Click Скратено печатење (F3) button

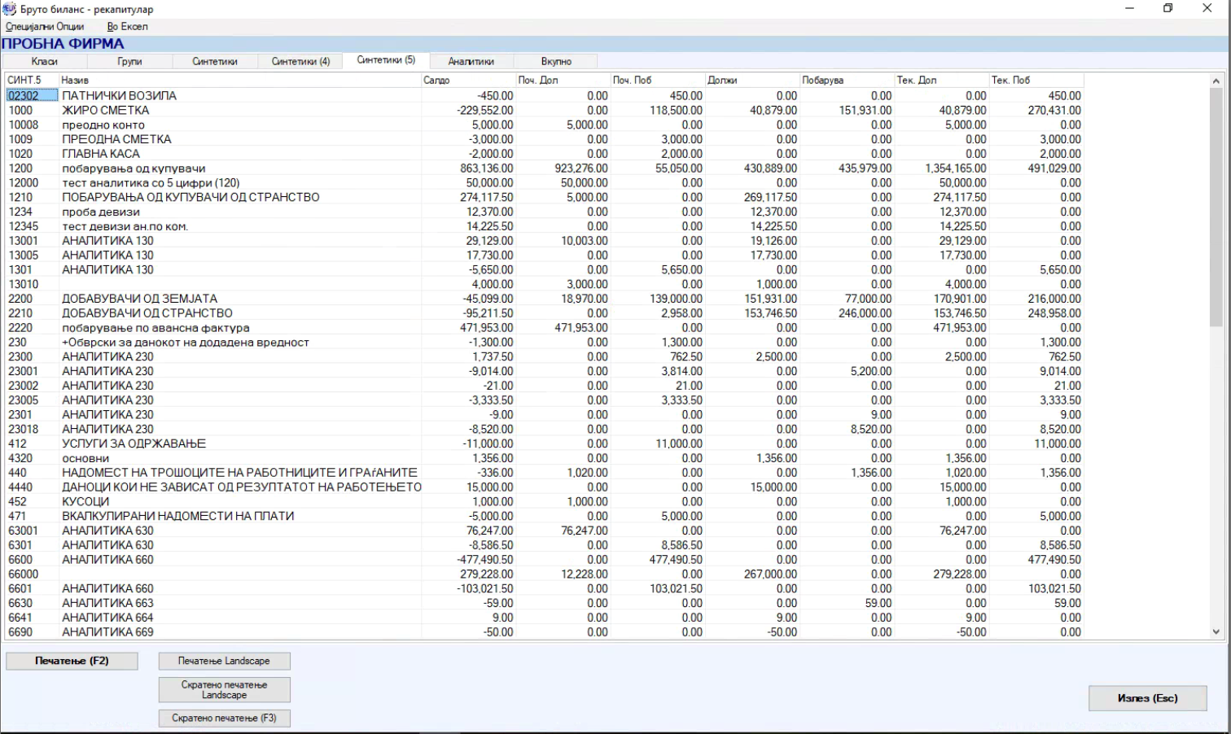tap(224, 719)
